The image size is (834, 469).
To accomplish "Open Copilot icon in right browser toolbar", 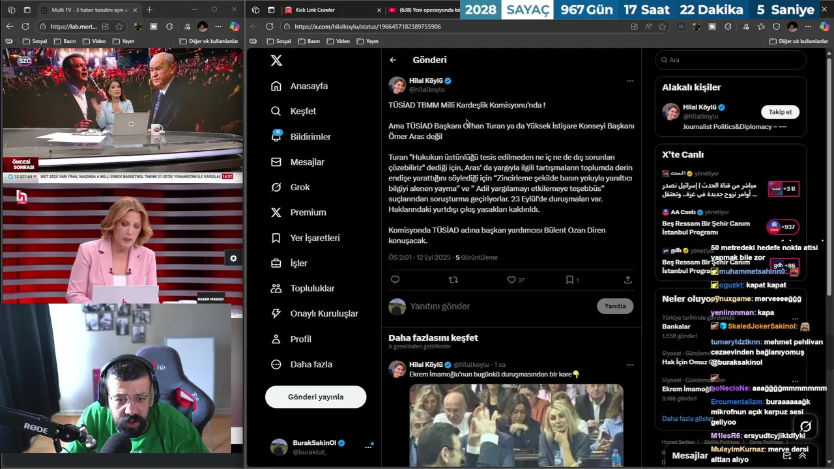I will (x=824, y=27).
